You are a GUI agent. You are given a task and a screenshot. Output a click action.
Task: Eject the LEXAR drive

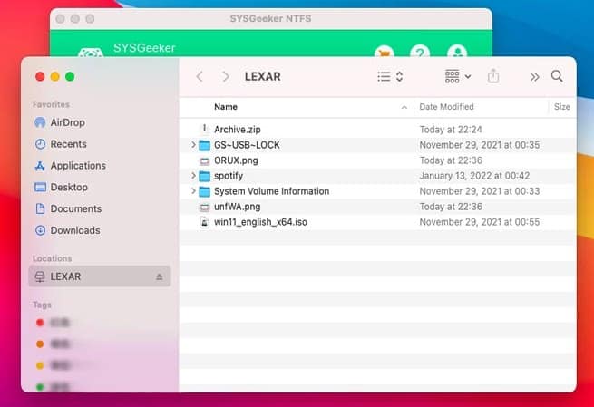(159, 277)
